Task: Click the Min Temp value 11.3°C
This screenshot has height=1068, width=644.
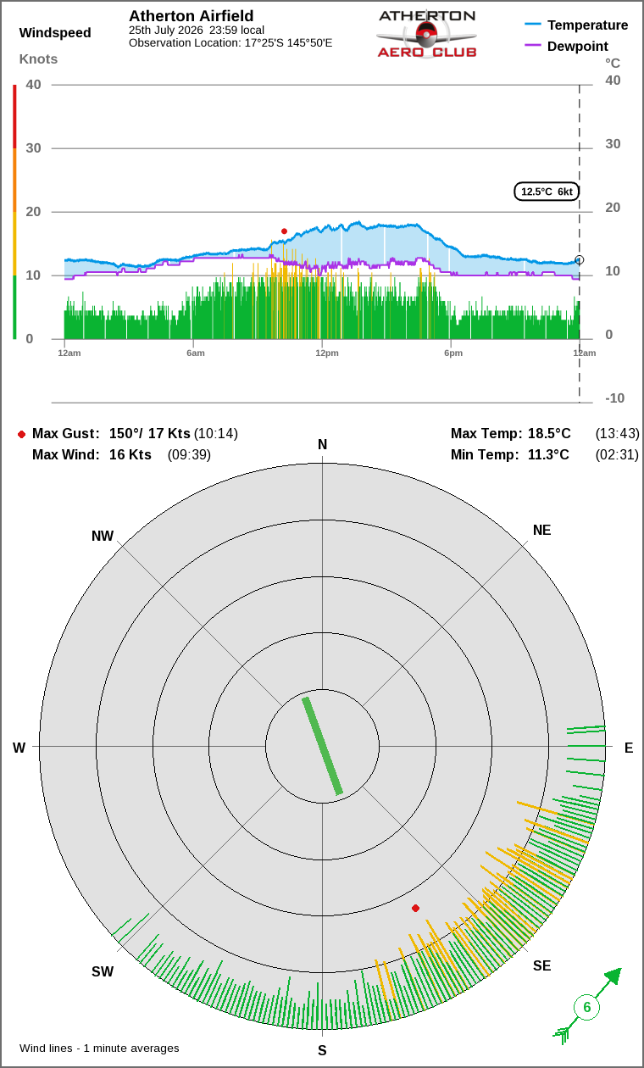Action: [548, 455]
